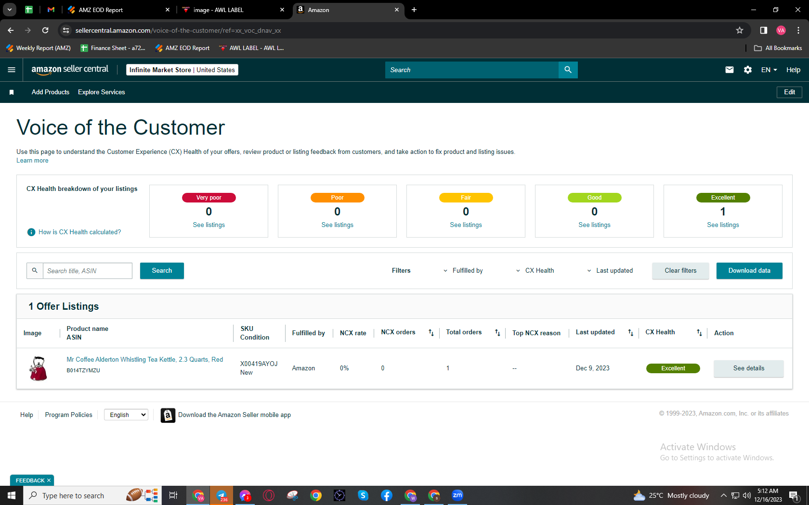See listings under Very poor

[209, 225]
